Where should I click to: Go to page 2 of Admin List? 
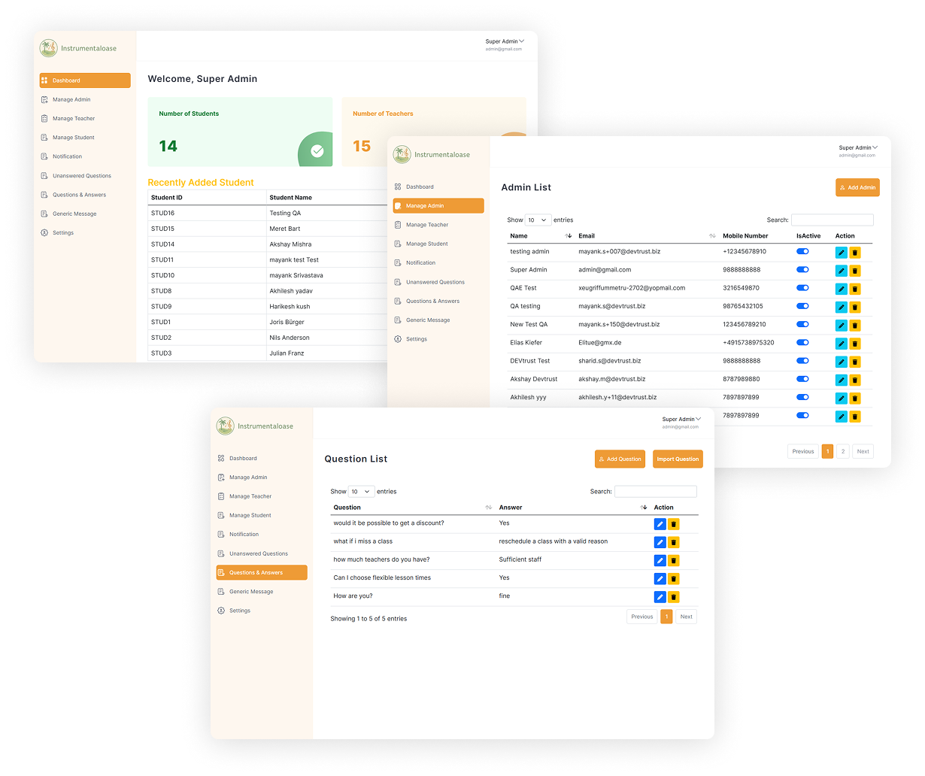(843, 451)
